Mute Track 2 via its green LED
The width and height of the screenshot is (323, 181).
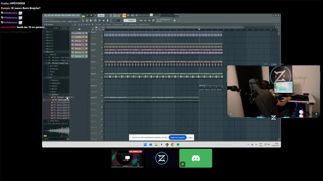(102, 35)
